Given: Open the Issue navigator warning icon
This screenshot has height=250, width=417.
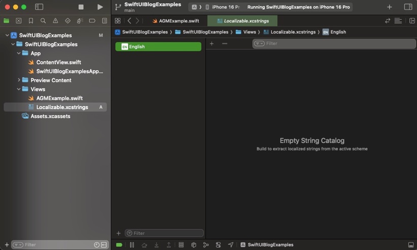Looking at the screenshot, I should pyautogui.click(x=55, y=21).
